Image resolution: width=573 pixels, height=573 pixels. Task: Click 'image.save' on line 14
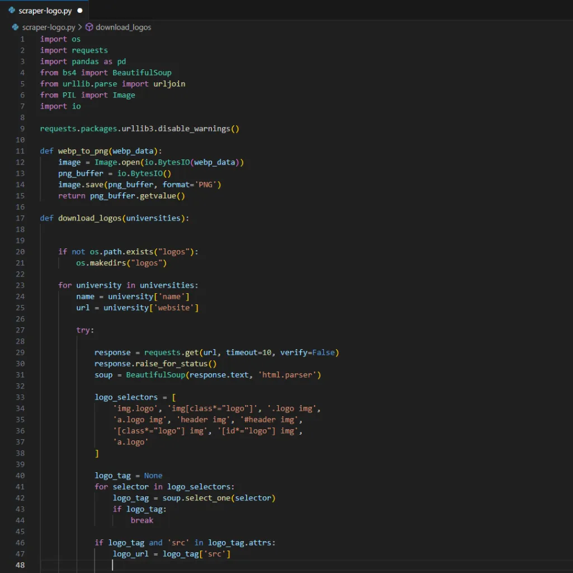(x=81, y=185)
